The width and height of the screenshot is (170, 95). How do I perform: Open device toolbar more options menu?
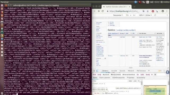tap(167, 15)
